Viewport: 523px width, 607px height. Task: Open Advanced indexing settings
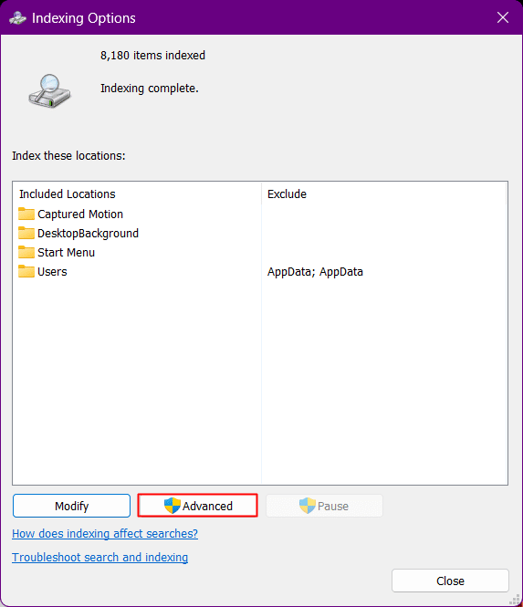[x=197, y=506]
